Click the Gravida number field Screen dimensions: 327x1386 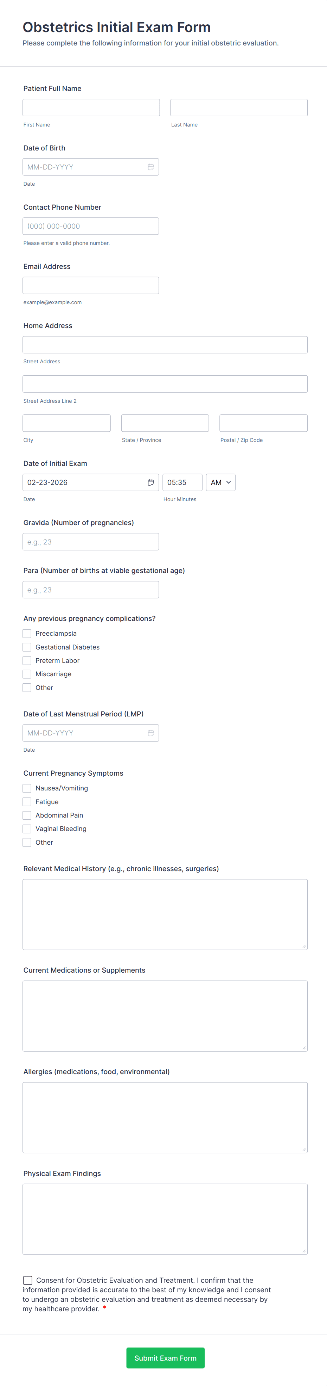[x=91, y=542]
